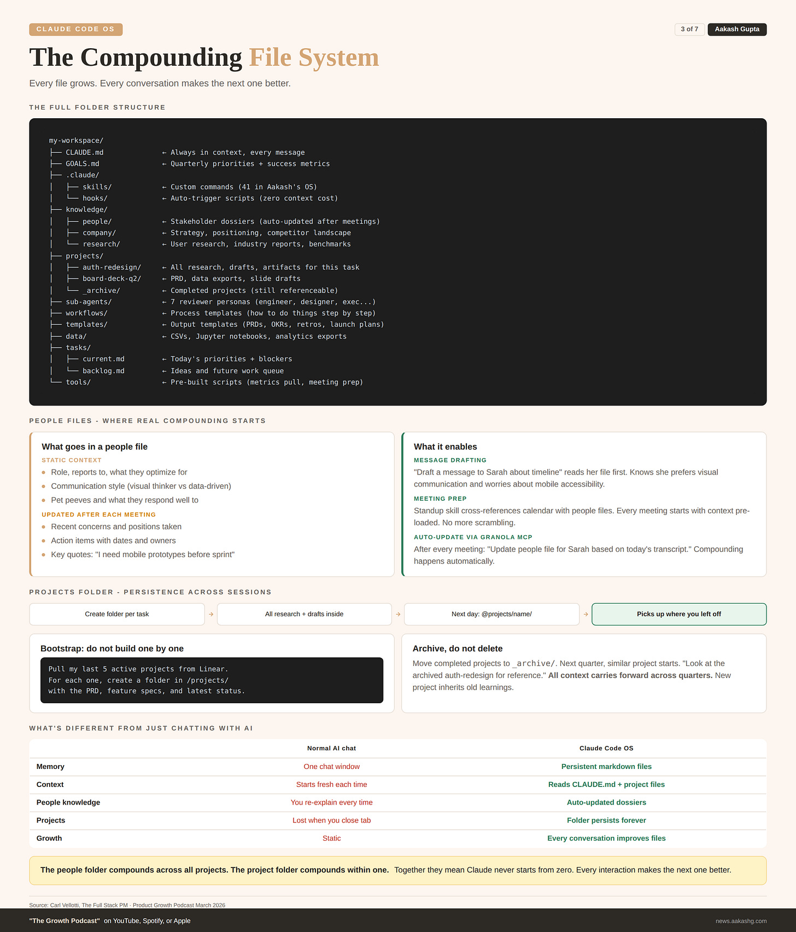Image resolution: width=796 pixels, height=932 pixels.
Task: Click the 3 of 7 page indicator
Action: 689,29
